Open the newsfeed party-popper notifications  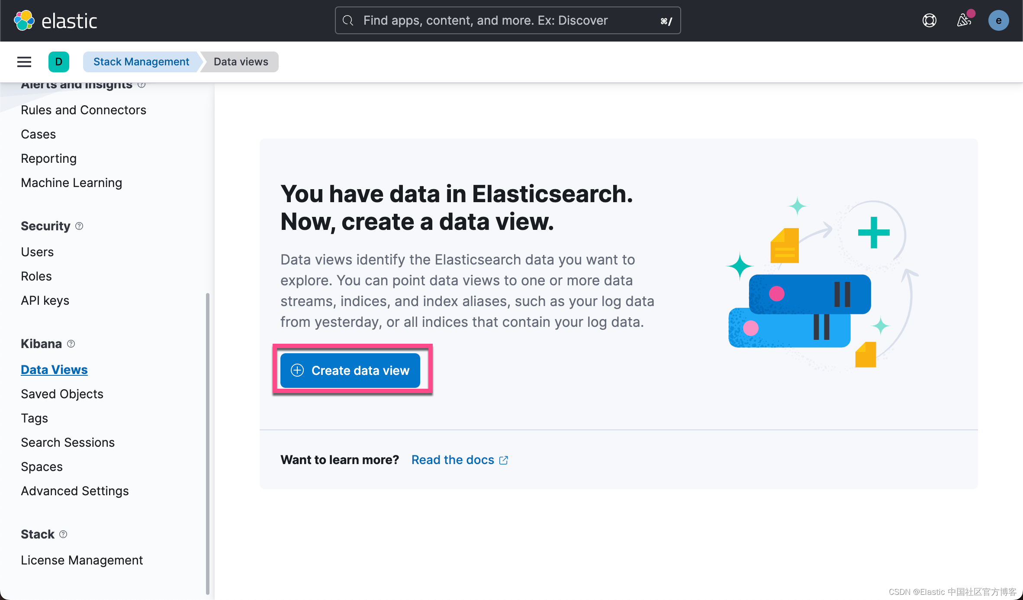click(964, 20)
